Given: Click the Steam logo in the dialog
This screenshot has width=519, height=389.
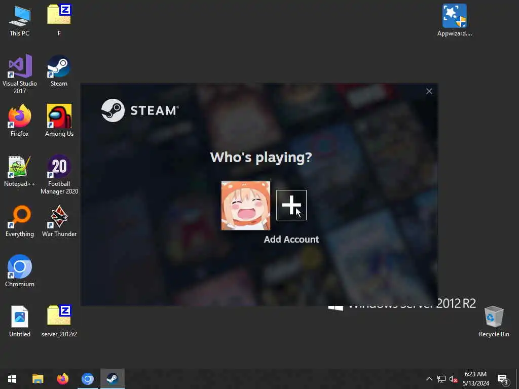Looking at the screenshot, I should [x=140, y=110].
